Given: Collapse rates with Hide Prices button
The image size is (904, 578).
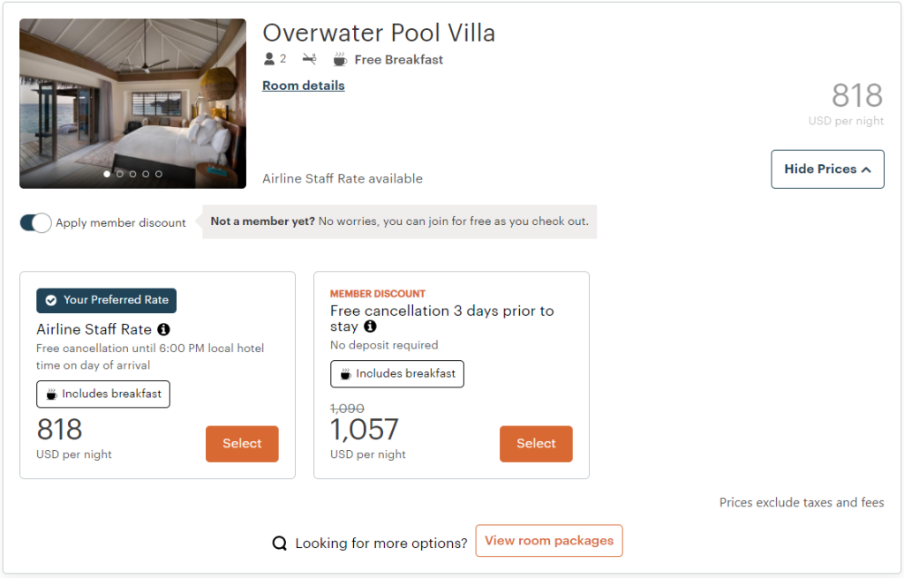Looking at the screenshot, I should pos(827,169).
